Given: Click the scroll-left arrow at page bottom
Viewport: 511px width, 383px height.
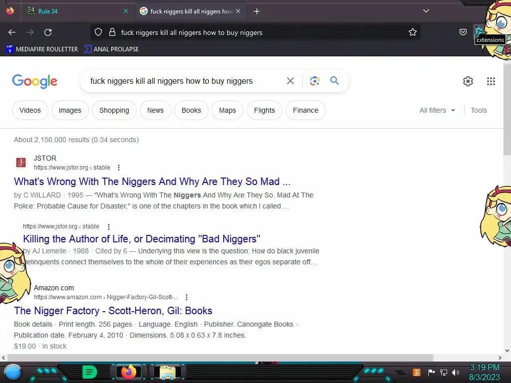Looking at the screenshot, I should click(3, 358).
